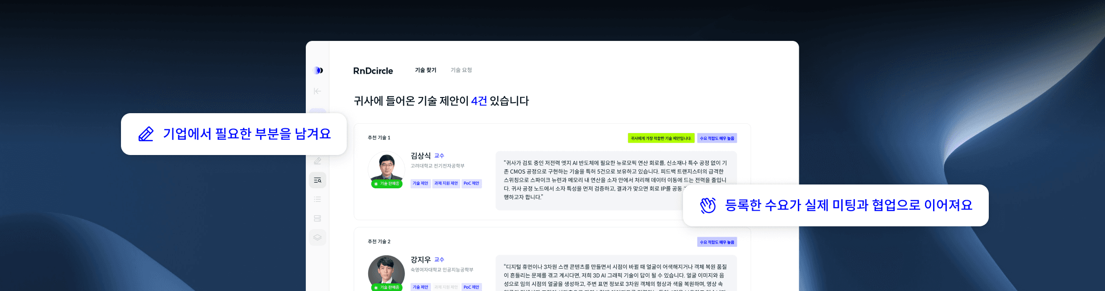This screenshot has height=291, width=1105.
Task: Click the pencil icon in 기업에서 callout
Action: (x=146, y=134)
